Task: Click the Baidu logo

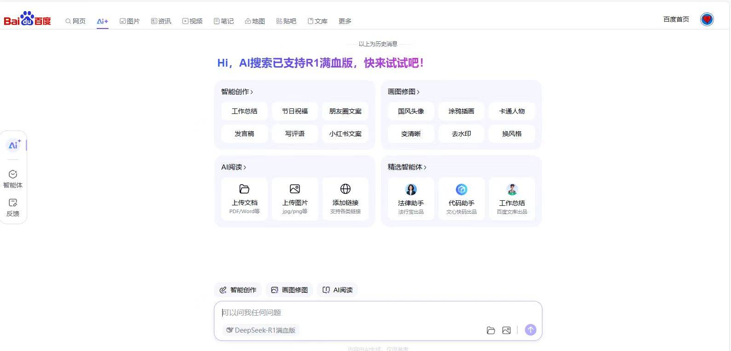Action: 28,19
